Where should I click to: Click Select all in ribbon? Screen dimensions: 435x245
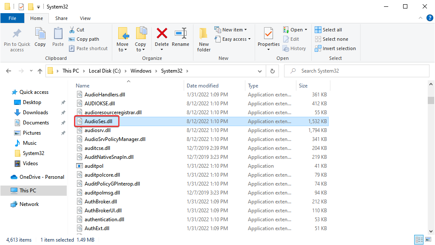tap(328, 30)
